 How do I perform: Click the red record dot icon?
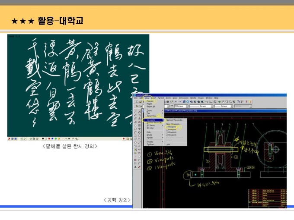click(x=124, y=138)
